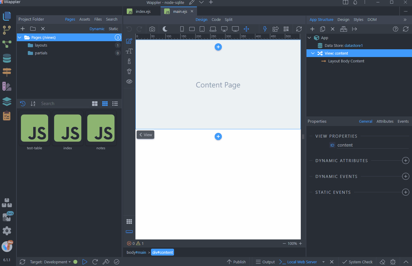Image resolution: width=412 pixels, height=266 pixels.
Task: Toggle the eye visibility tool
Action: click(x=129, y=82)
